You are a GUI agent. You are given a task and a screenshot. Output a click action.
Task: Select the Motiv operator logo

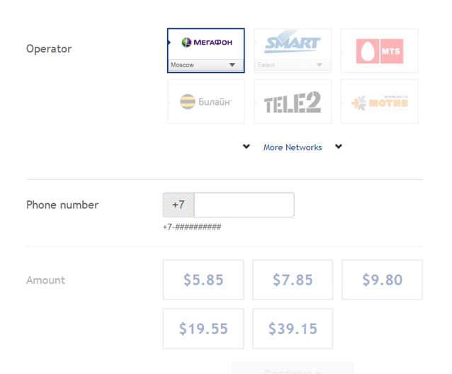(x=379, y=102)
